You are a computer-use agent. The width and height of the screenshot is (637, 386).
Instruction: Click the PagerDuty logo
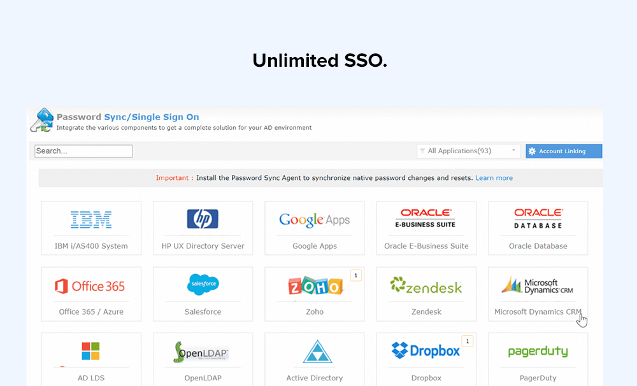pos(538,352)
